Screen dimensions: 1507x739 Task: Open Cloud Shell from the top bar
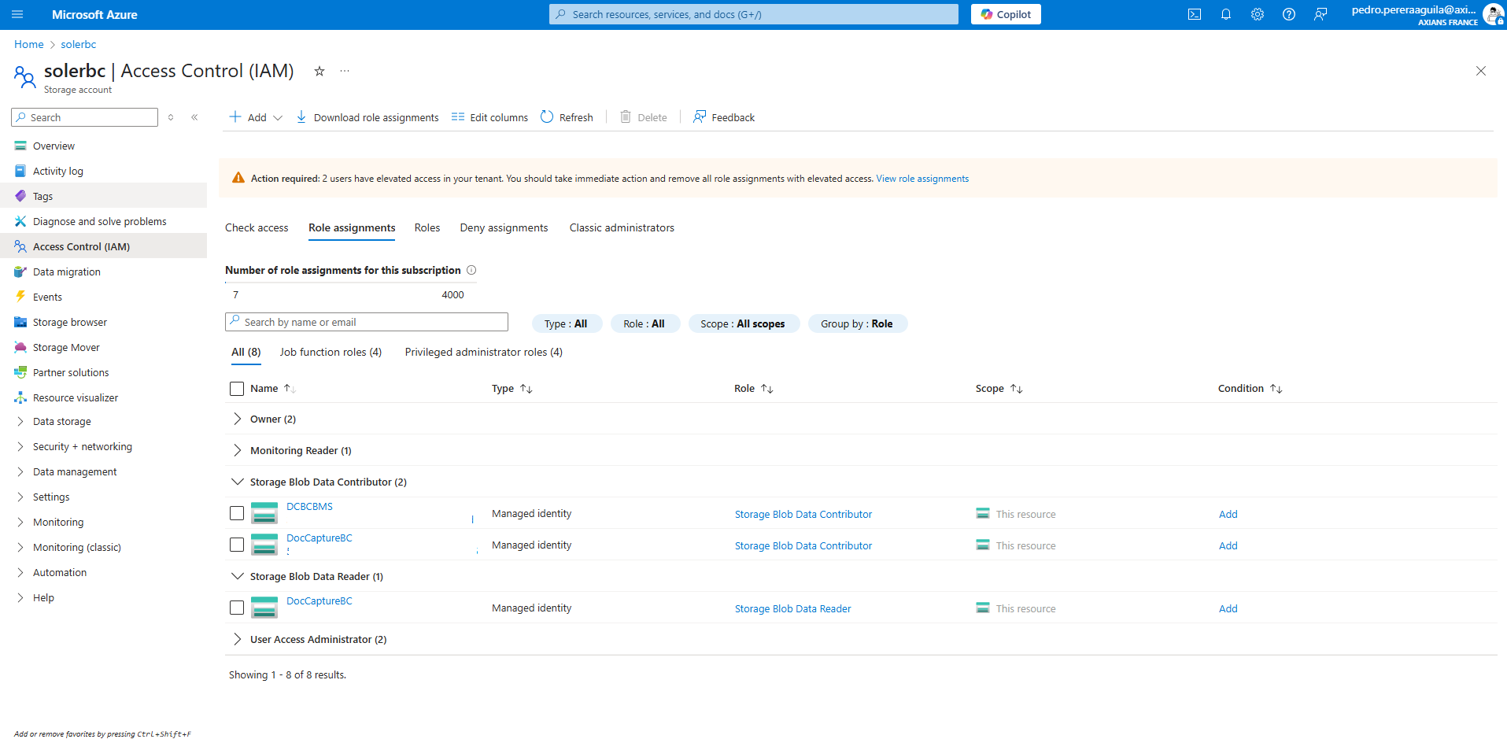(x=1194, y=14)
